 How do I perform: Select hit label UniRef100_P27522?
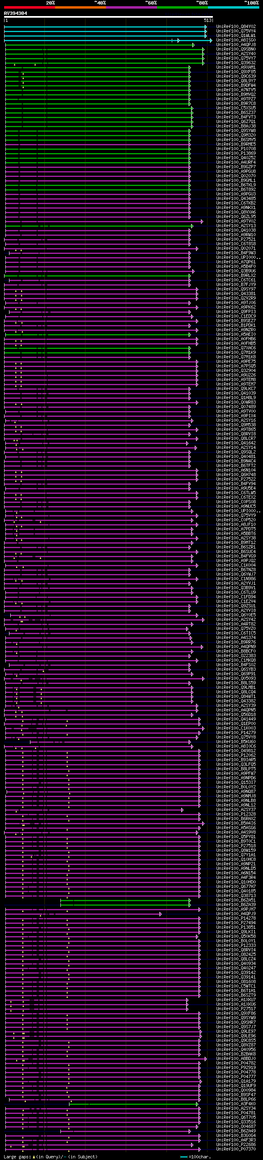pos(236,479)
